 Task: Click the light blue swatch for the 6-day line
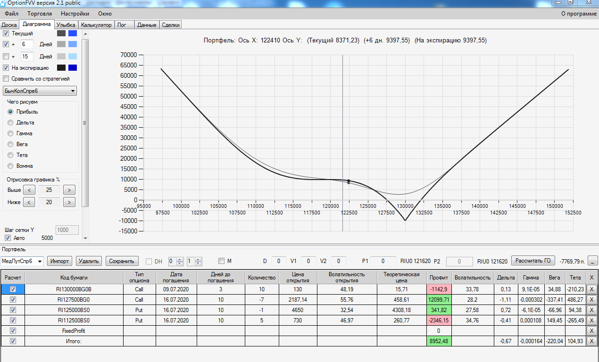pyautogui.click(x=72, y=44)
